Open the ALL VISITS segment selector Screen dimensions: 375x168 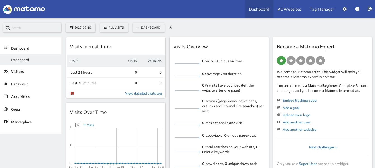114,27
